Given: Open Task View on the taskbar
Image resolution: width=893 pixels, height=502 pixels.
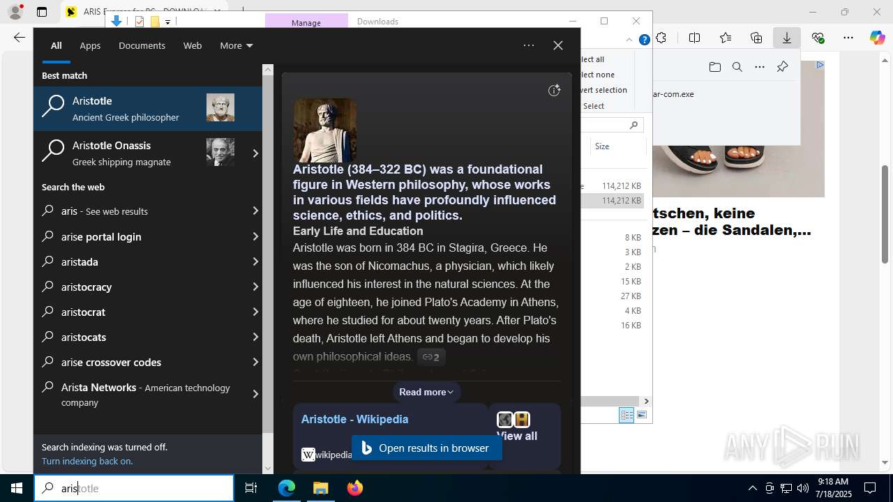Looking at the screenshot, I should (x=251, y=488).
